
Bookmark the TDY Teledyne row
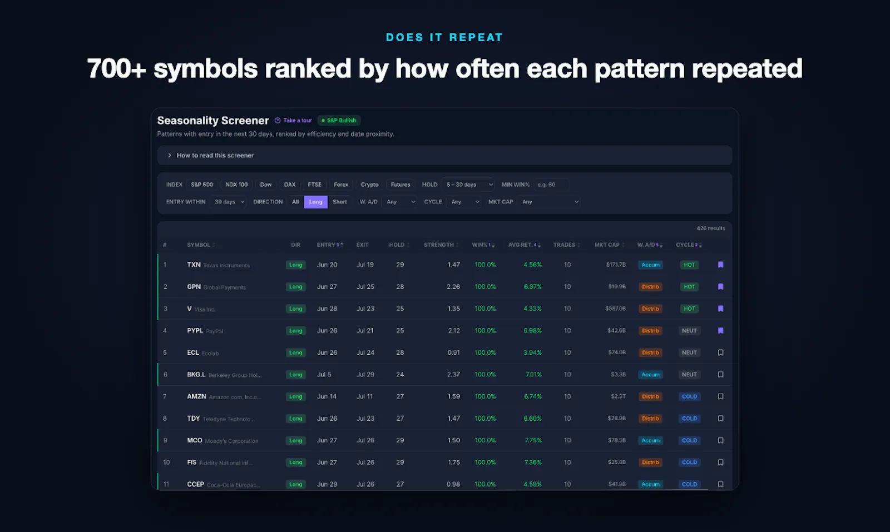tap(720, 419)
